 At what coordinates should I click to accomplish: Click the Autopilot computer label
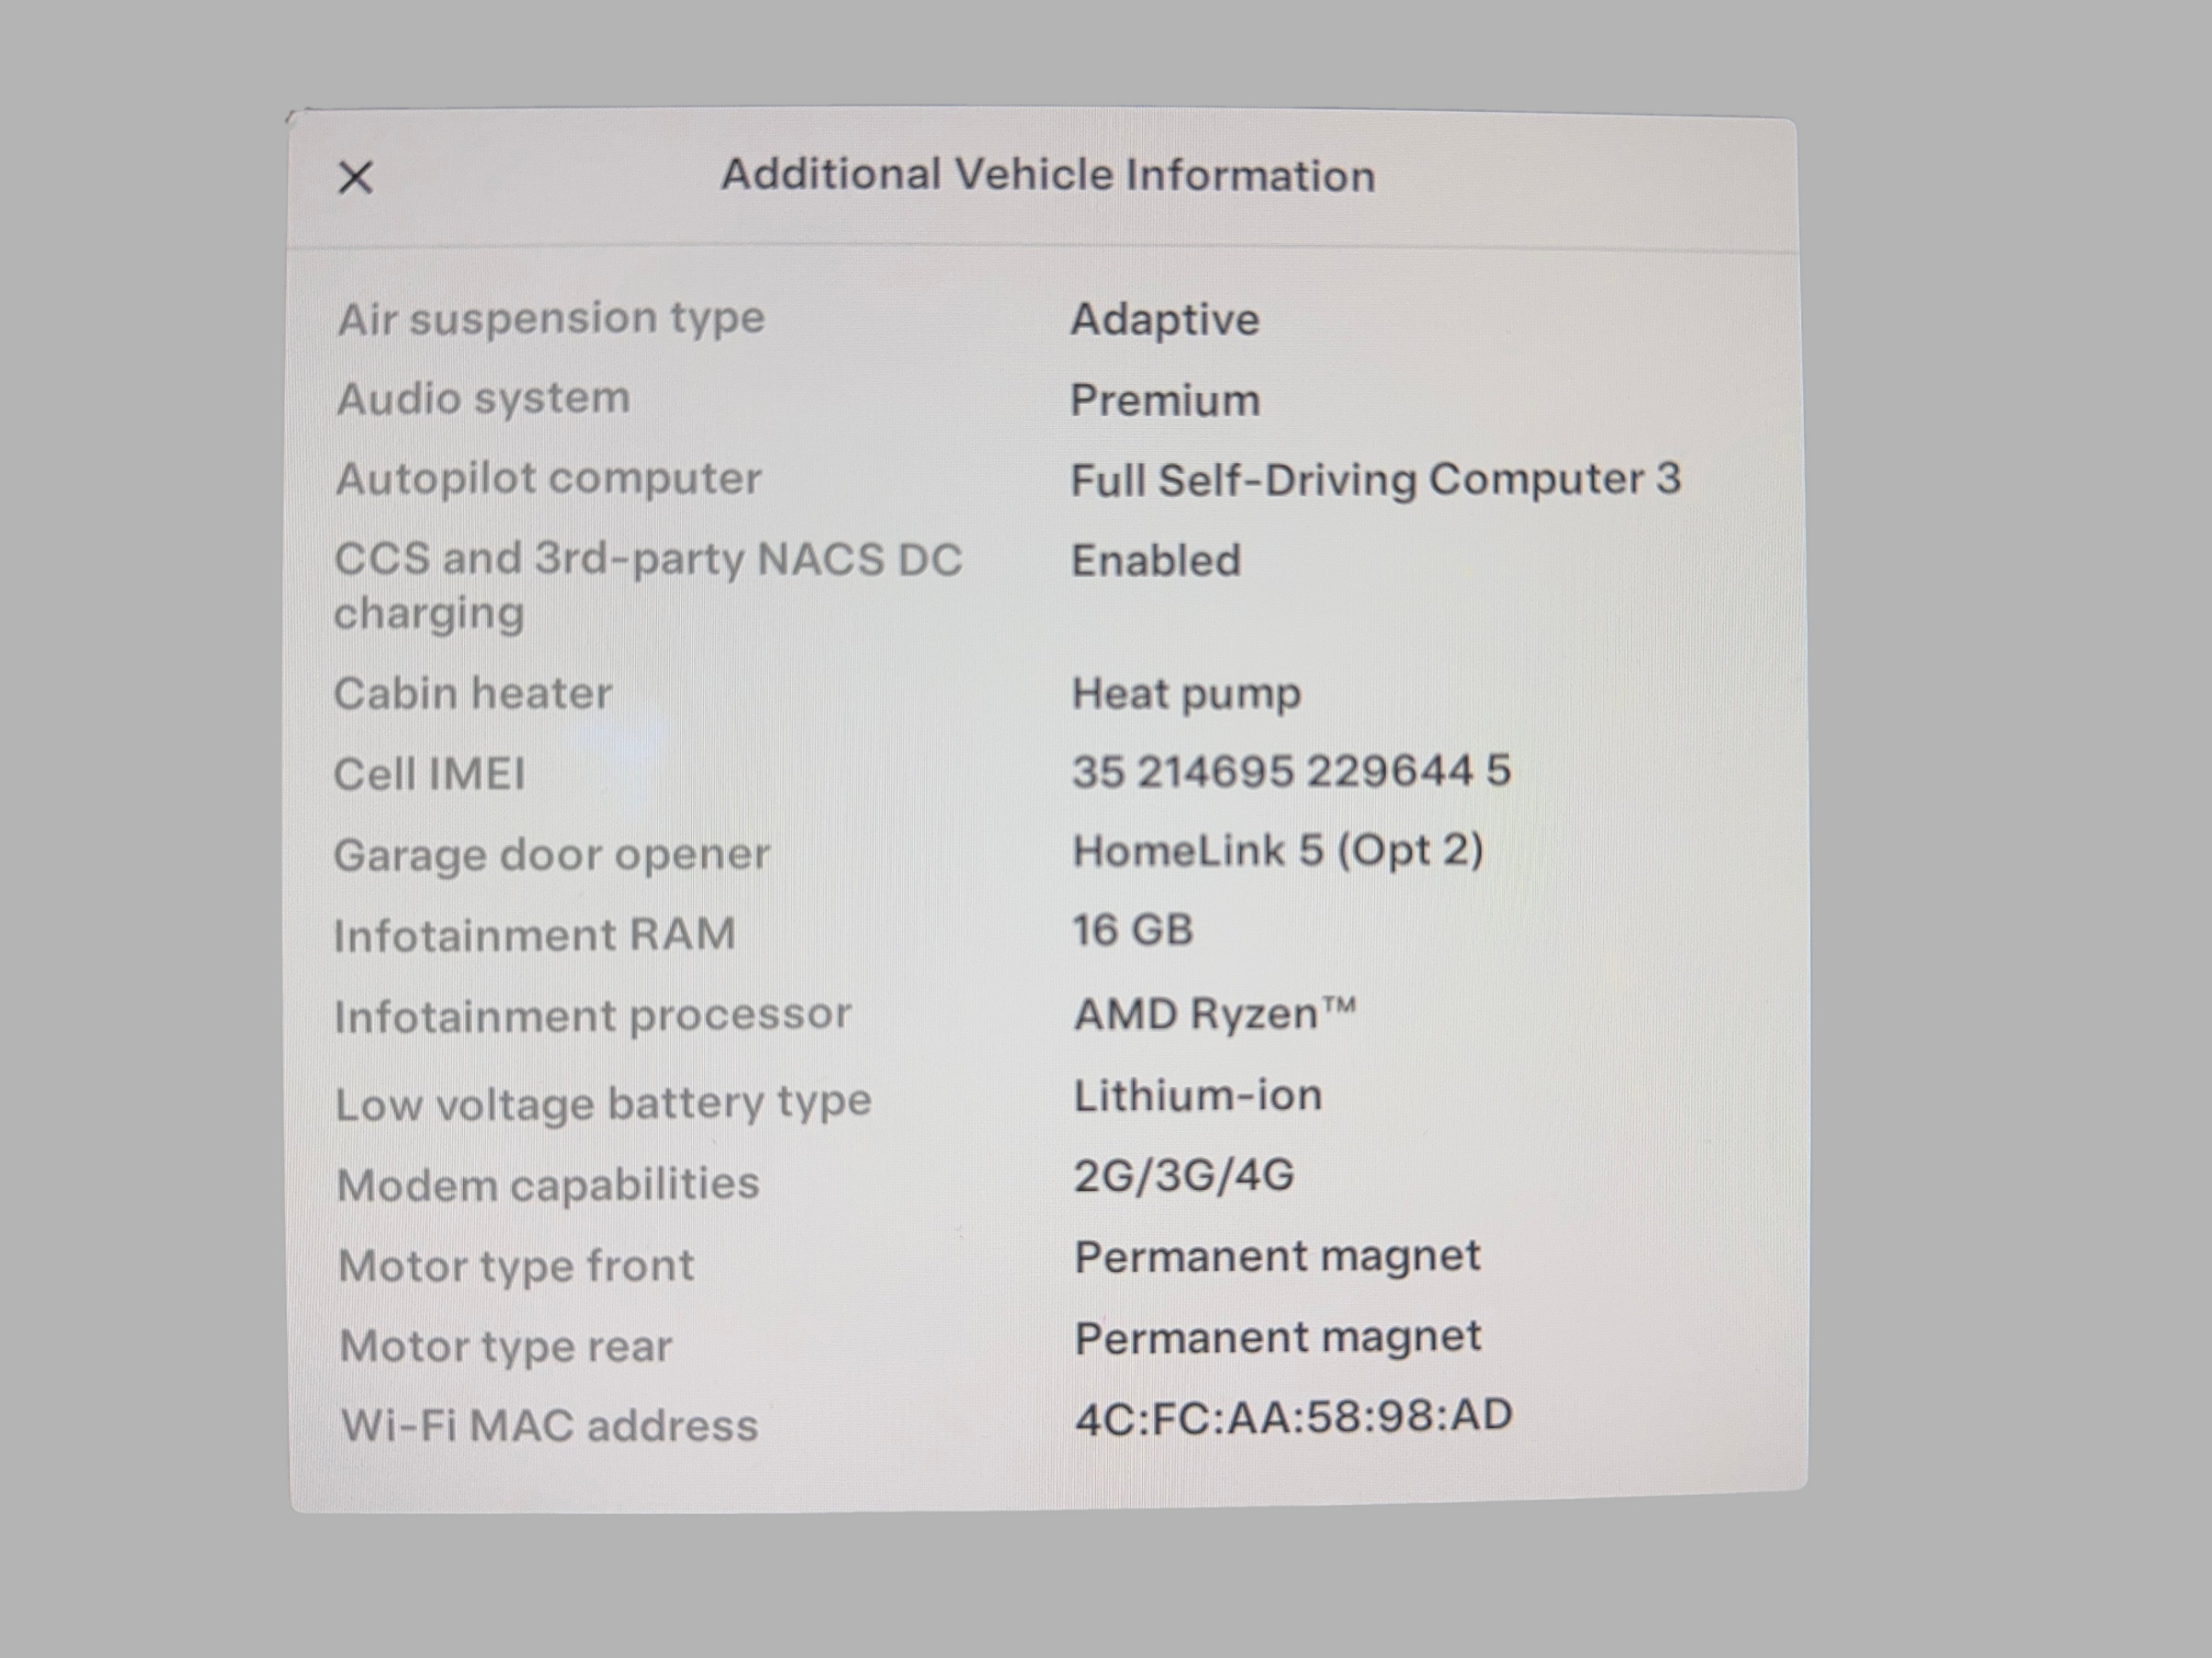(548, 479)
